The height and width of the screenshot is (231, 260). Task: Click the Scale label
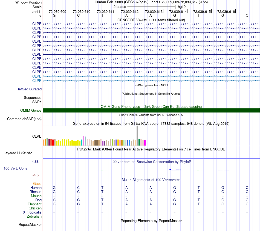click(x=37, y=7)
